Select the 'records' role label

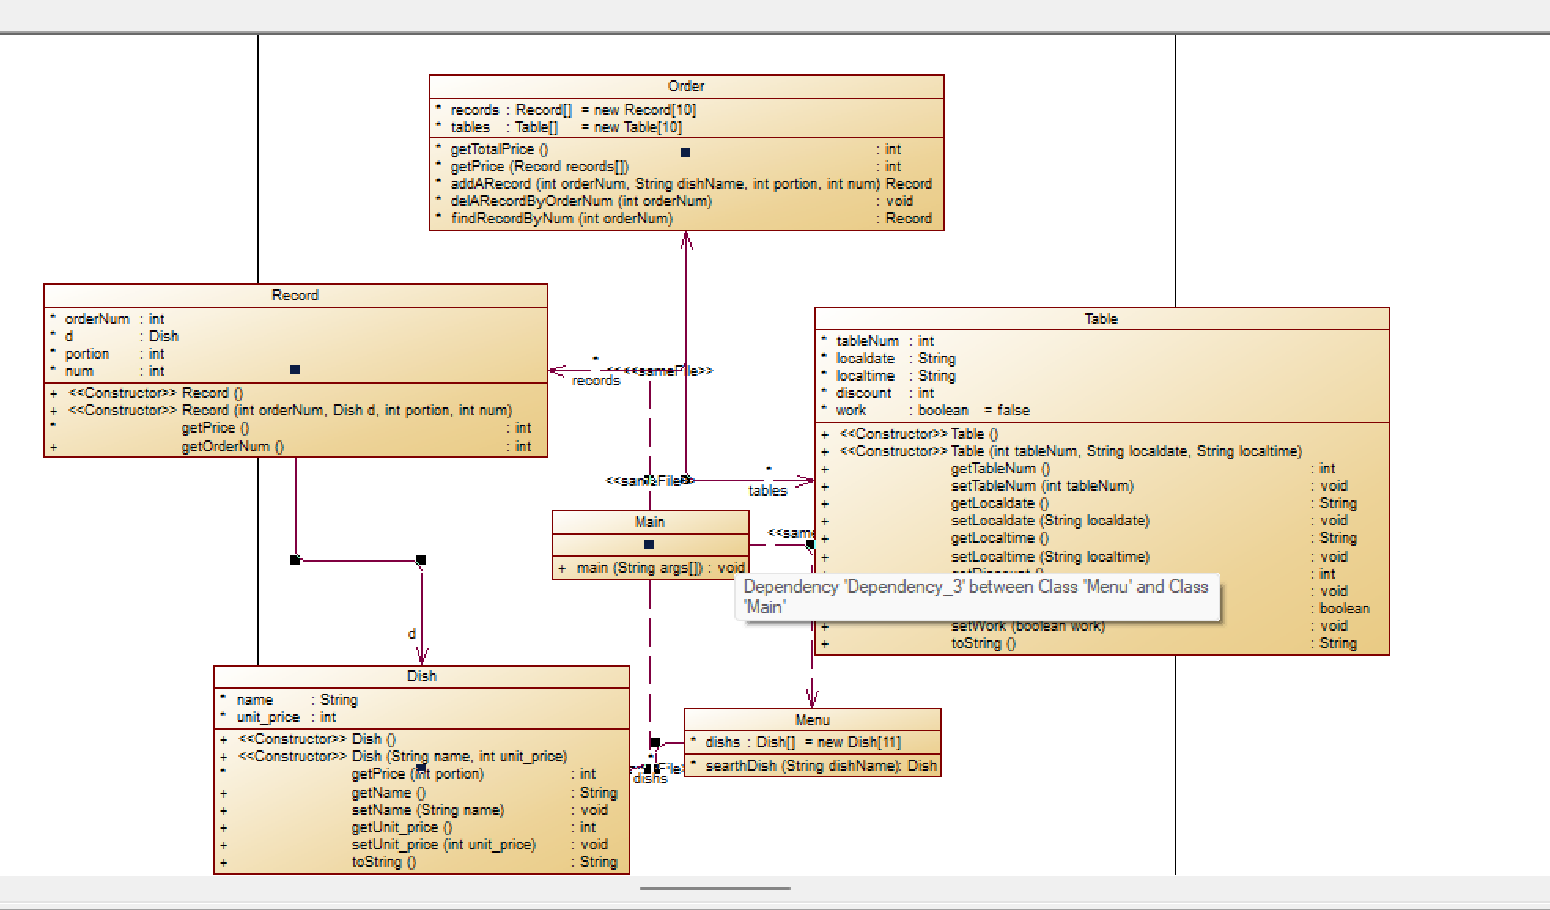click(x=596, y=381)
